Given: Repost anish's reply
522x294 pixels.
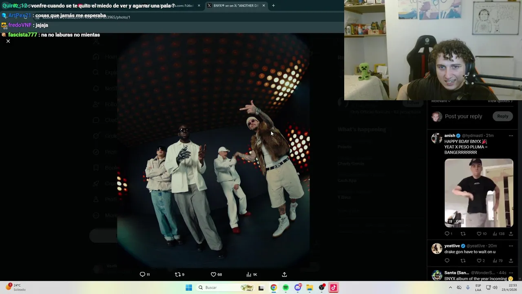Looking at the screenshot, I should [463, 234].
